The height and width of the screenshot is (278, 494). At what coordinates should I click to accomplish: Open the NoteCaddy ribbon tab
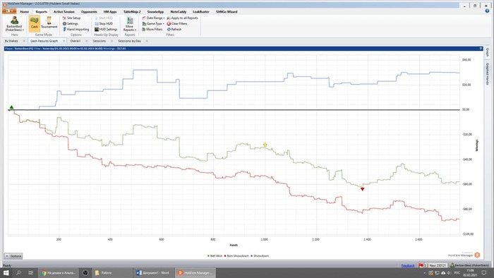(x=179, y=12)
